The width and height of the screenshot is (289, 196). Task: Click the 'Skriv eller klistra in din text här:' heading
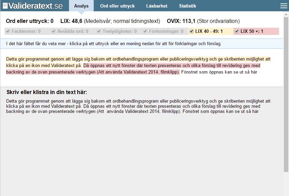pos(47,92)
